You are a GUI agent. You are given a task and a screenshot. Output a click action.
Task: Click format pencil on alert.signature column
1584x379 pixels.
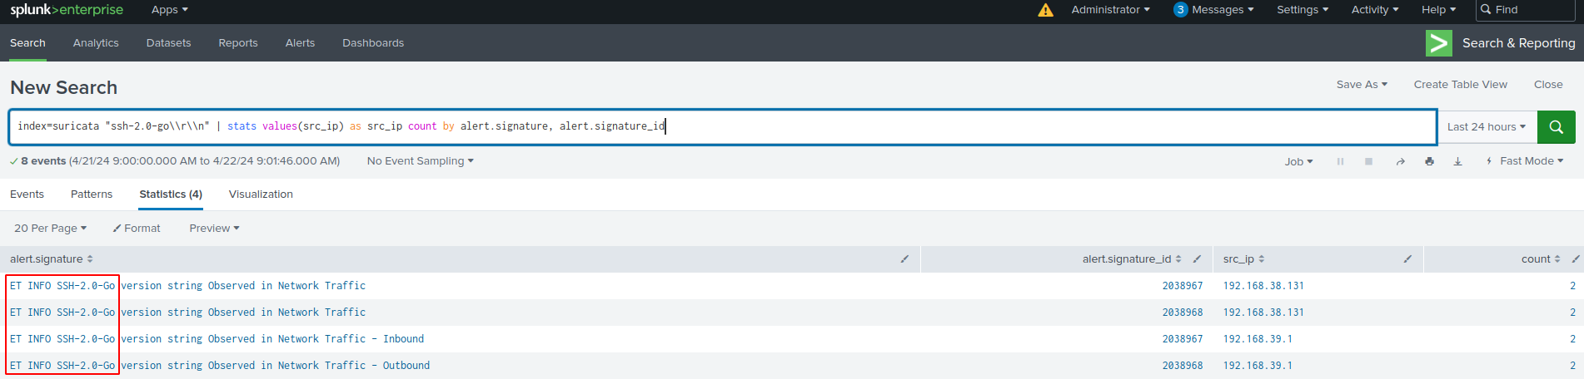904,259
